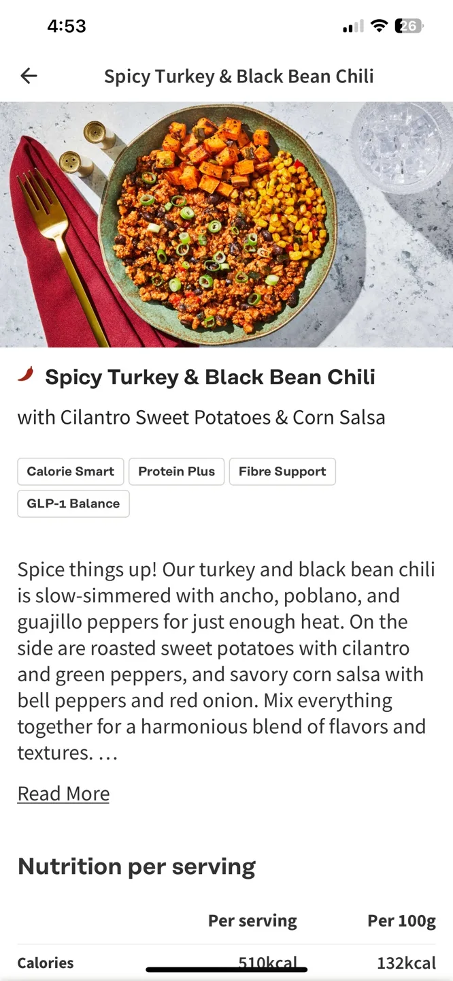Screen dimensions: 453x981
Task: Select the Protein Plus tag
Action: click(x=176, y=471)
